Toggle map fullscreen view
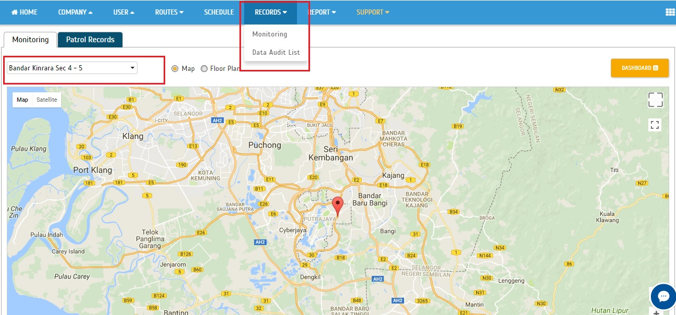This screenshot has height=315, width=676. coord(655,125)
